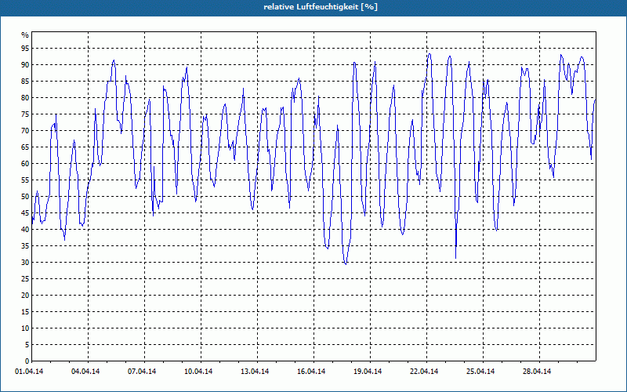The image size is (627, 392).
Task: Click the x-axis date 07.04.14
Action: coord(142,372)
